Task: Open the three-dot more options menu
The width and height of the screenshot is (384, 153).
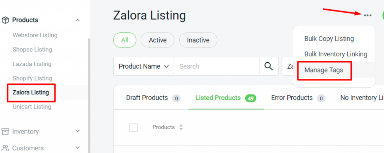Action: [x=368, y=15]
